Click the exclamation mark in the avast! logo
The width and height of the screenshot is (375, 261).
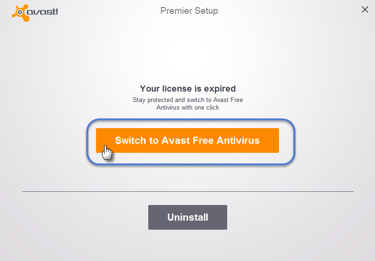pos(57,11)
